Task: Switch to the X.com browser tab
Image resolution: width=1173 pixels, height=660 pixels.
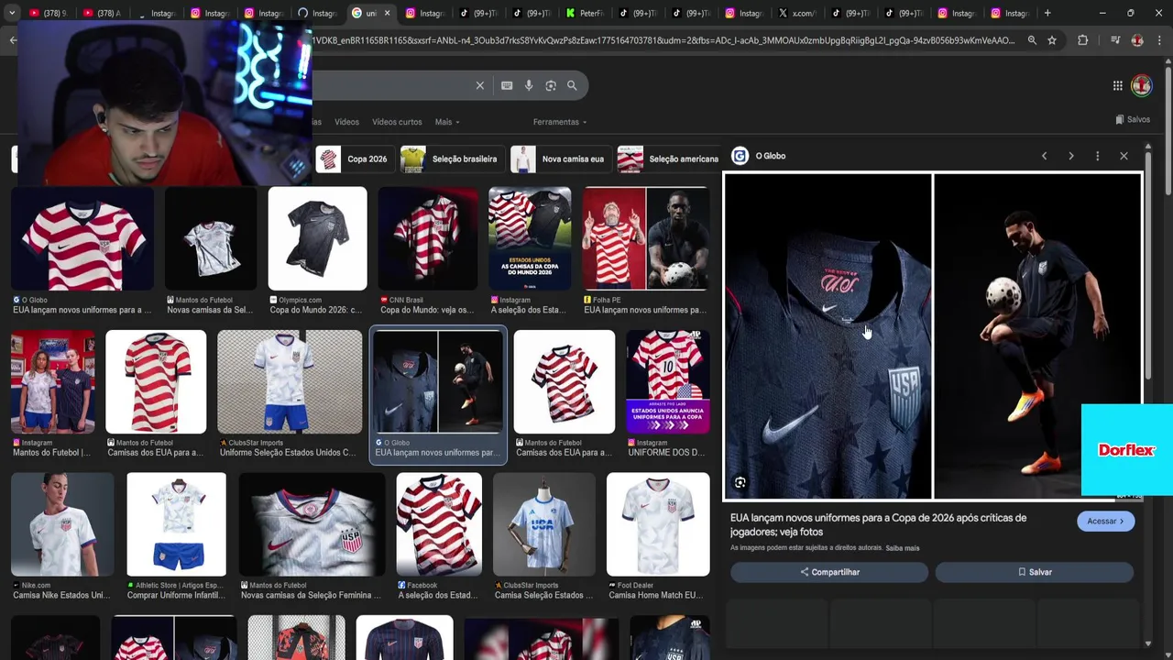Action: pyautogui.click(x=797, y=13)
